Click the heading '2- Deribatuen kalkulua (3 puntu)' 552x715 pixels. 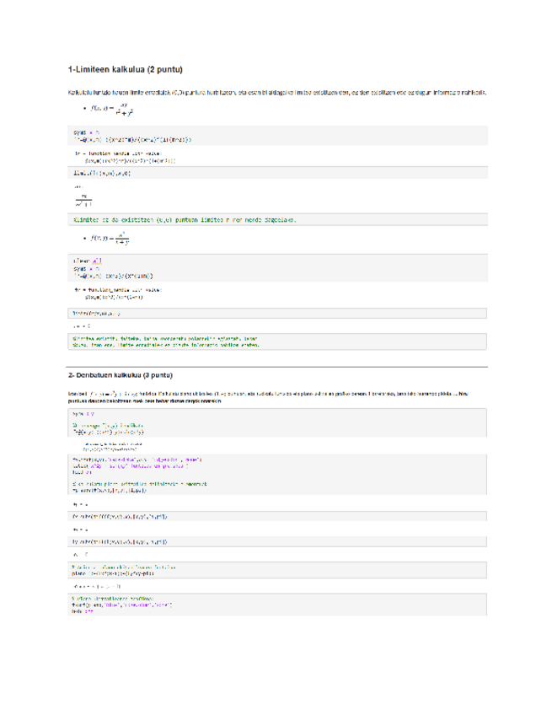[131, 375]
